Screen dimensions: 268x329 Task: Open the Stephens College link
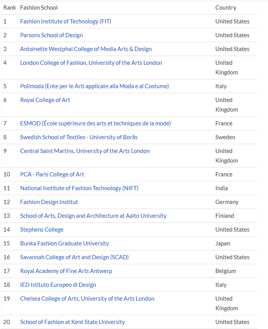pos(42,230)
